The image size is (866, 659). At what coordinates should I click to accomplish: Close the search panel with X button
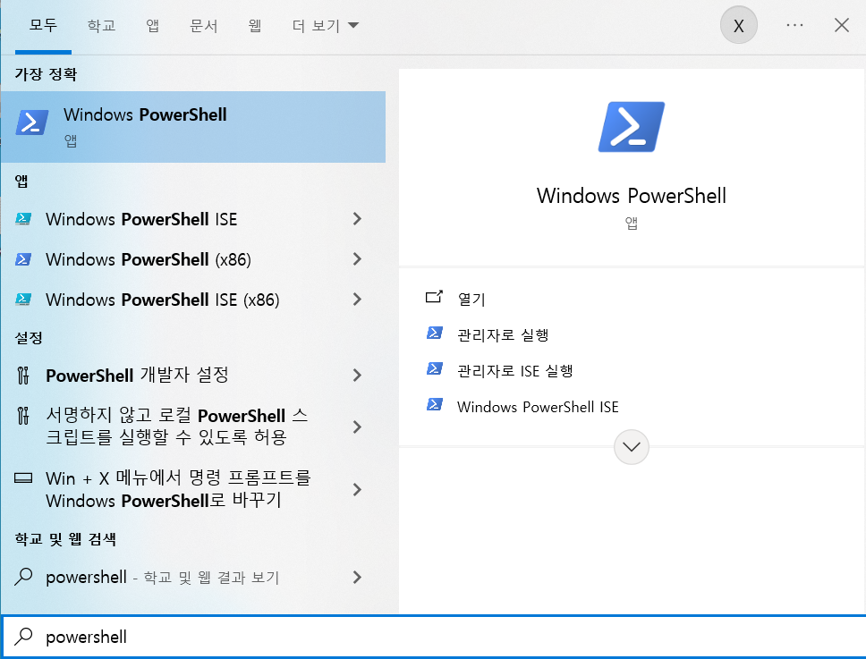841,25
